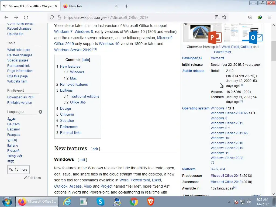Open the Action Center flag icon

click(x=236, y=202)
